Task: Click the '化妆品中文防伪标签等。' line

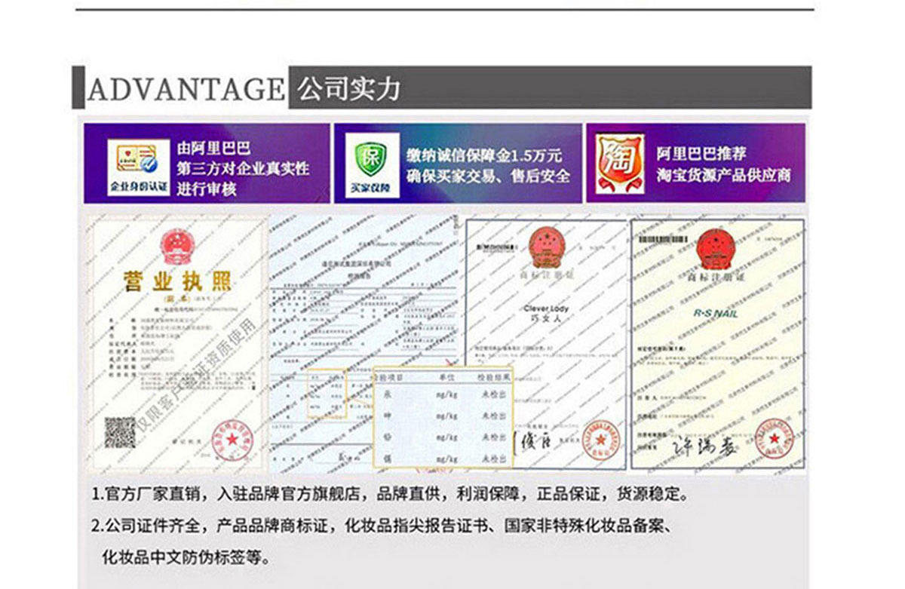Action: (x=186, y=558)
